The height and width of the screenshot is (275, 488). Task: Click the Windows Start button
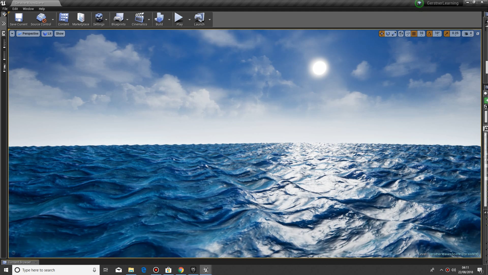click(x=6, y=270)
